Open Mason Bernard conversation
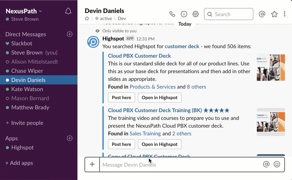This screenshot has width=292, height=180. 39,98
